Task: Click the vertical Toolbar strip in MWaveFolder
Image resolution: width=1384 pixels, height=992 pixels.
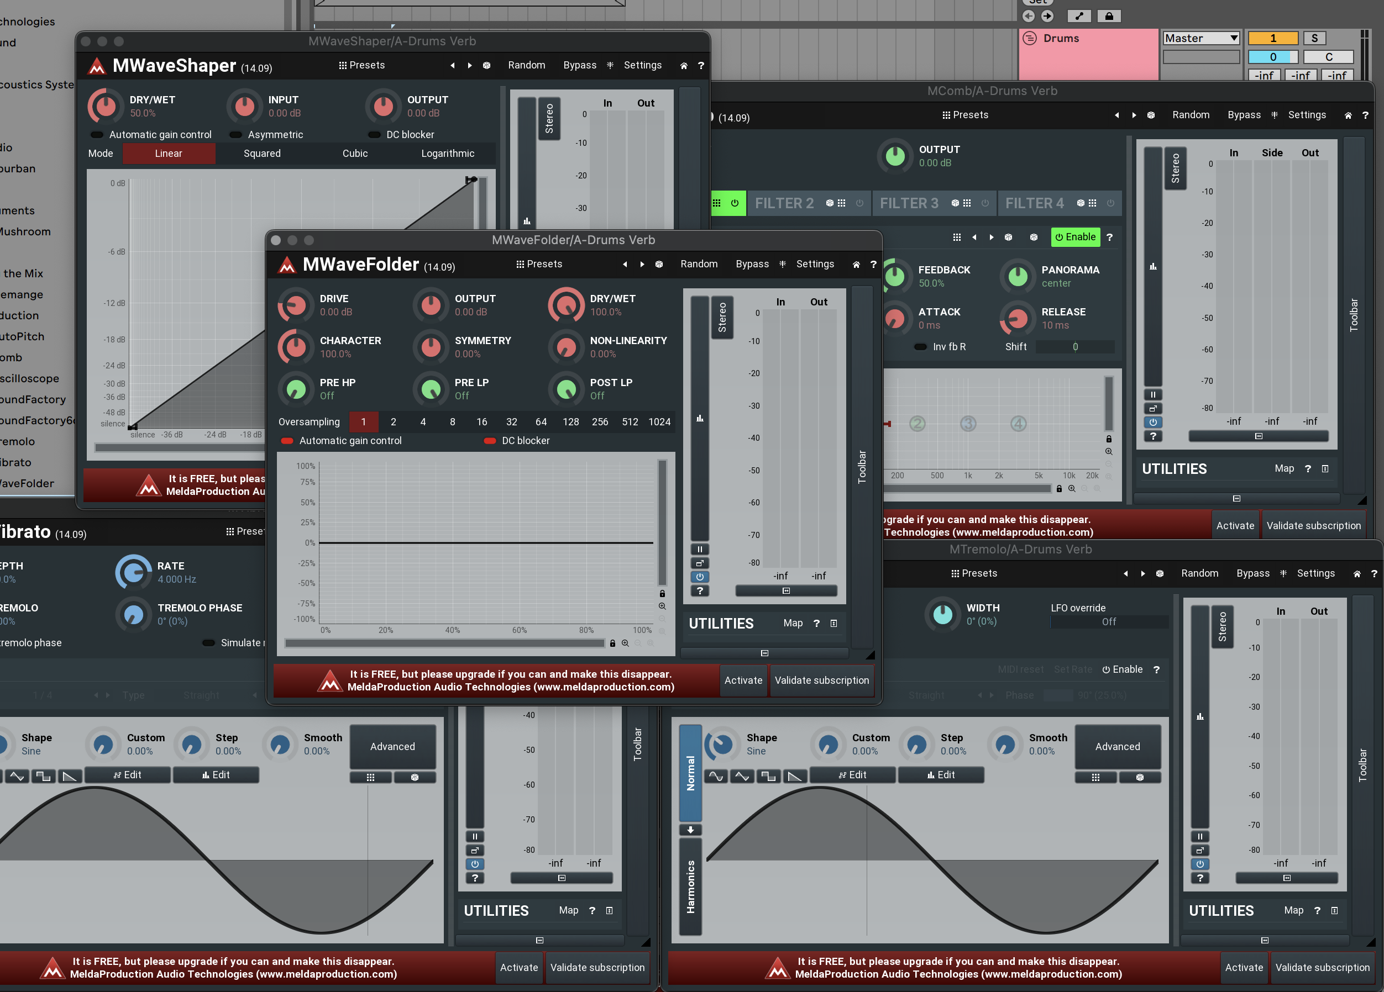Action: [862, 467]
